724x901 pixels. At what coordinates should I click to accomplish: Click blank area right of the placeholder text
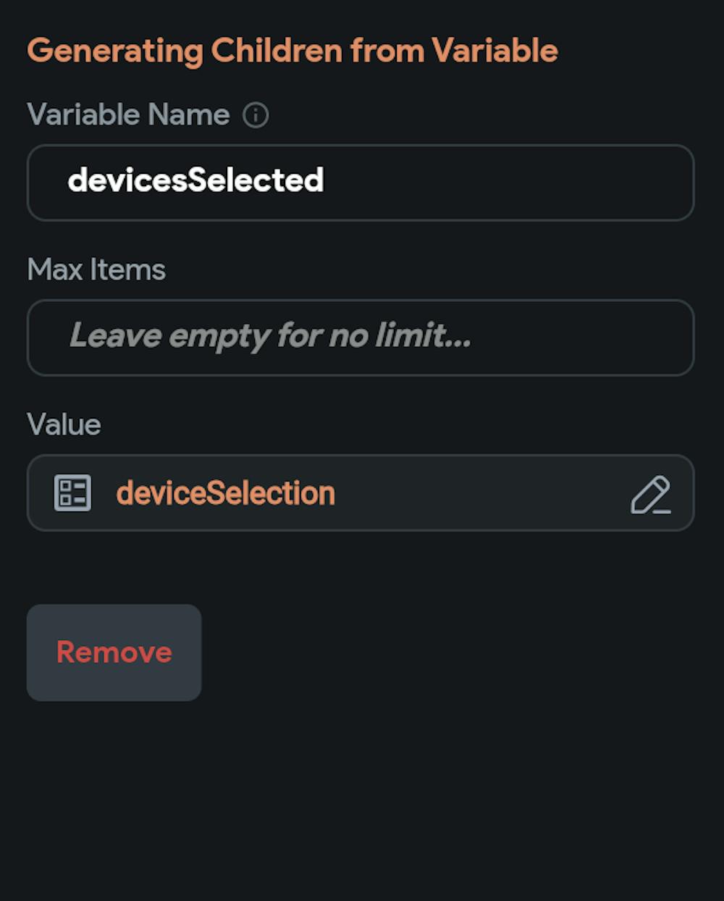579,338
